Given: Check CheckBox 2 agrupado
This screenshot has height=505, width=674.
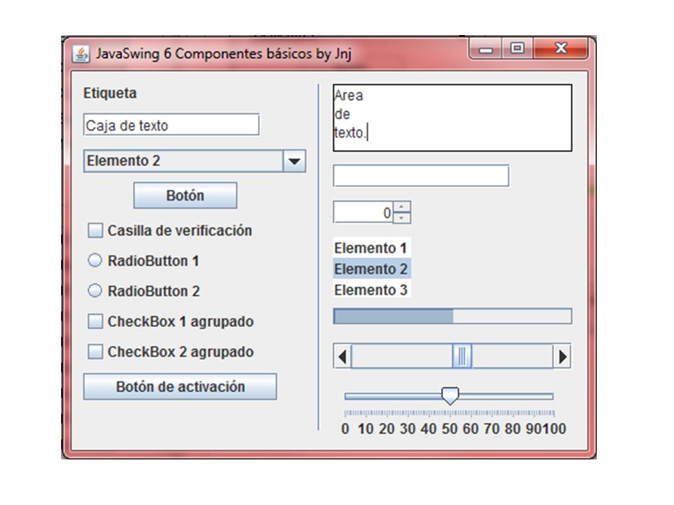Looking at the screenshot, I should click(x=95, y=351).
